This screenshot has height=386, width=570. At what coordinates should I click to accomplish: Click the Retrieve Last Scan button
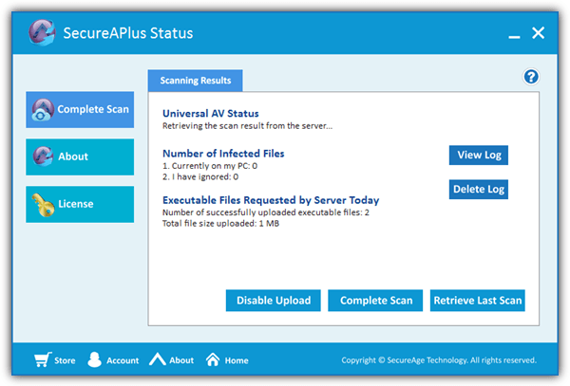tap(478, 301)
